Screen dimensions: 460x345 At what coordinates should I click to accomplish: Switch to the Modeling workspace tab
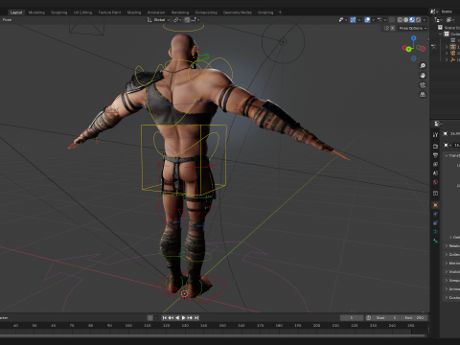point(36,12)
